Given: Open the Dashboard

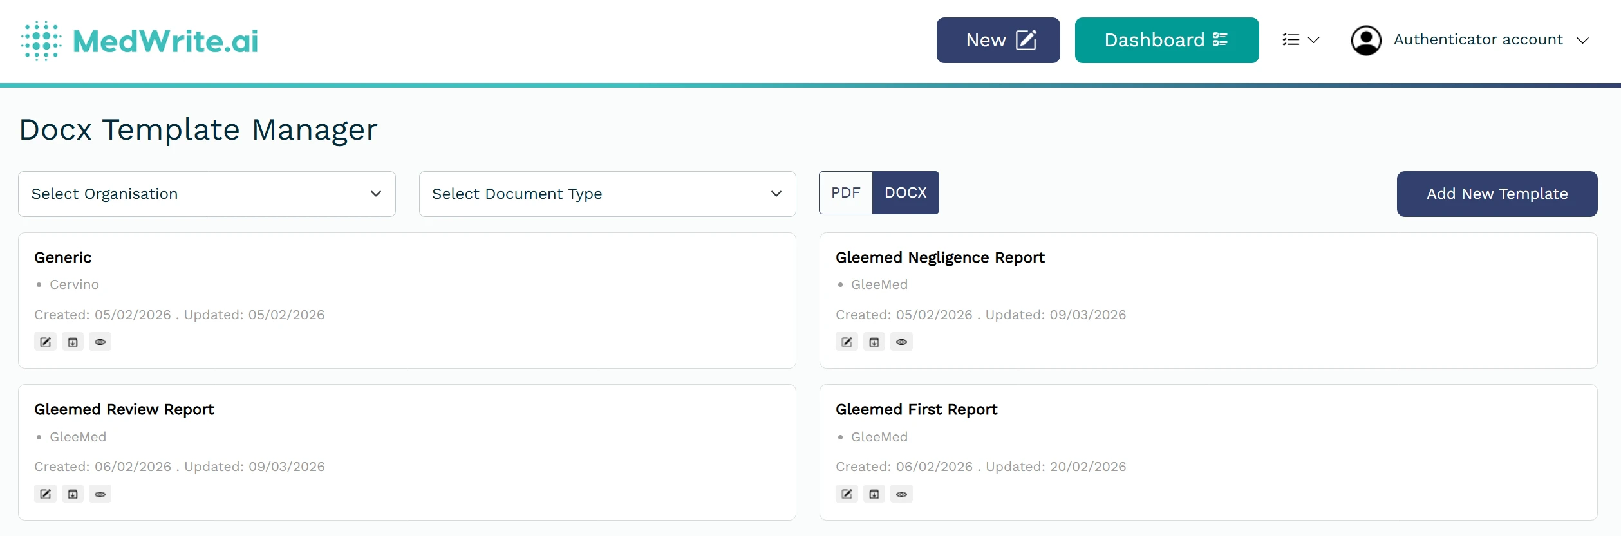Looking at the screenshot, I should pyautogui.click(x=1167, y=40).
